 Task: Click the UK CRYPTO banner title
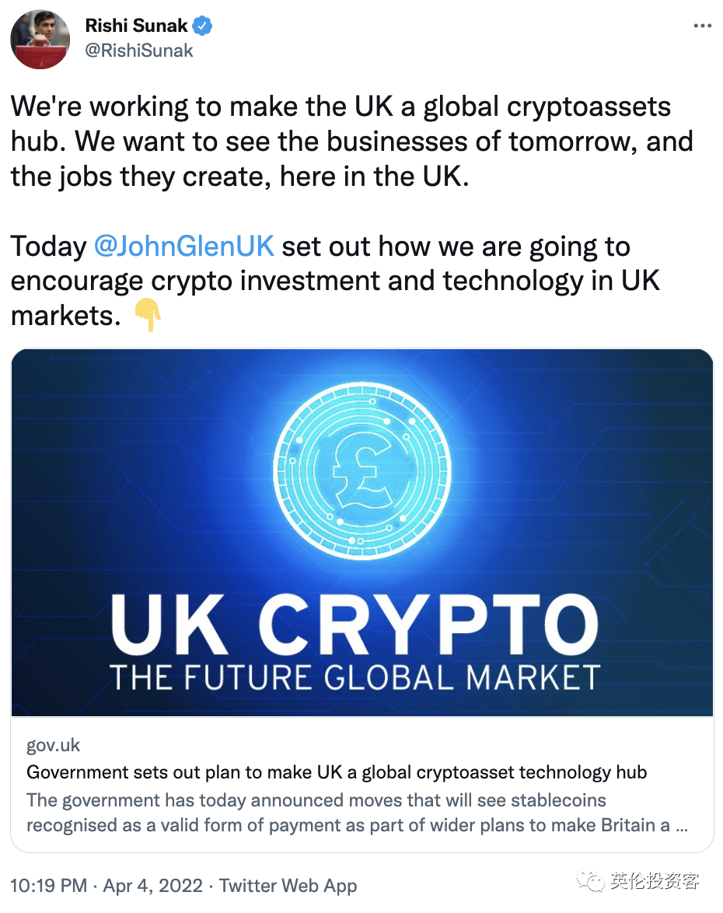coord(354,625)
